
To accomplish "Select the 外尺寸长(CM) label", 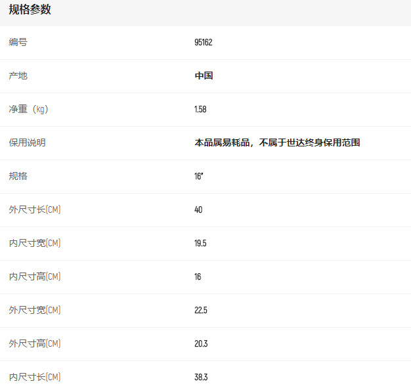I will coord(35,209).
